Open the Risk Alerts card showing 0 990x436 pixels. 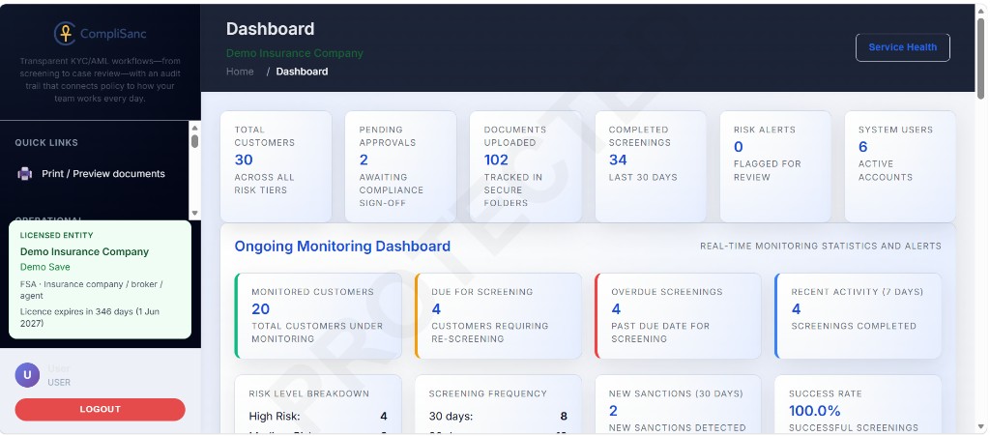775,166
